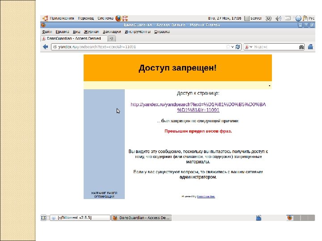Click the site identity icon in the address bar
The width and height of the screenshot is (322, 241).
click(x=55, y=47)
